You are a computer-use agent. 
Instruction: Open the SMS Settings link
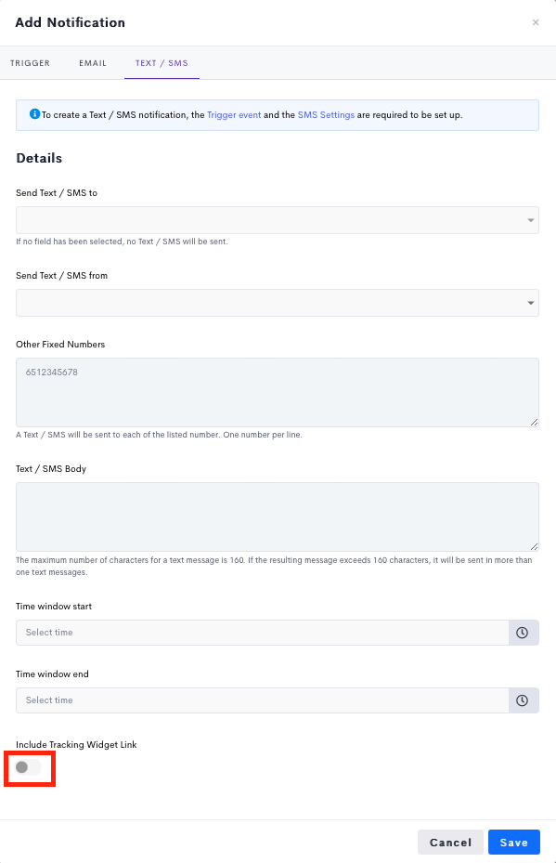(326, 115)
